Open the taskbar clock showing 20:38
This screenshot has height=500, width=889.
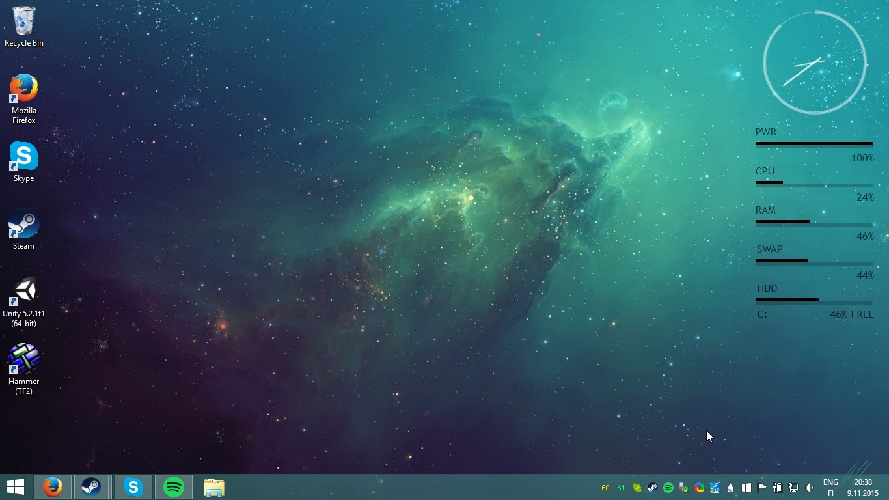click(863, 488)
